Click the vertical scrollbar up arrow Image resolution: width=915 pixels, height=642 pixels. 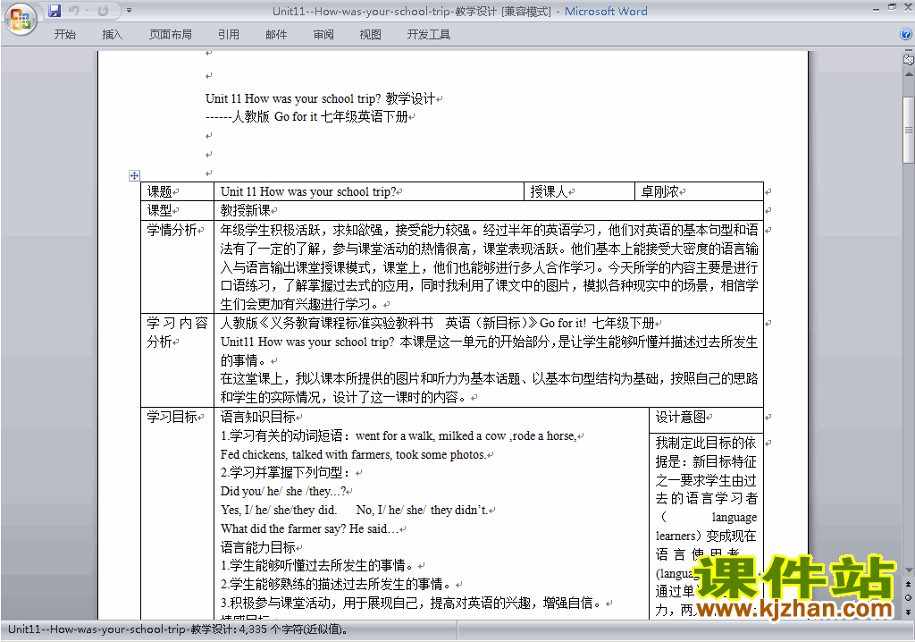point(909,75)
